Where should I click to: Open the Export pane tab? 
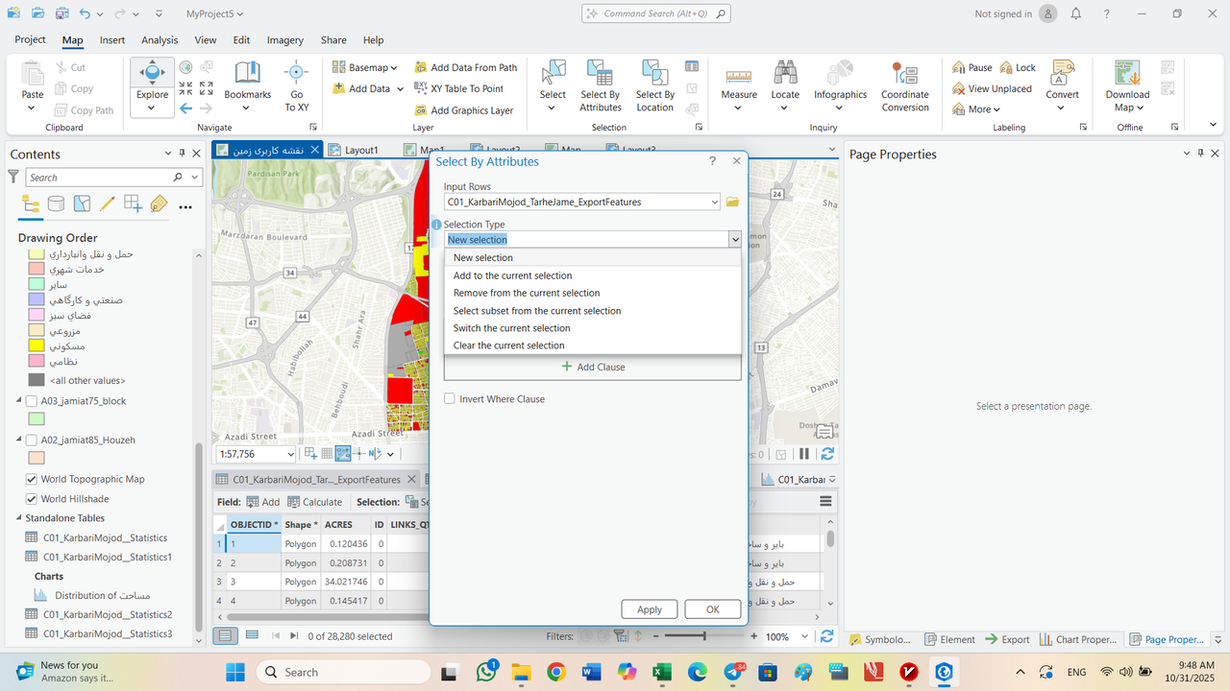click(1006, 639)
